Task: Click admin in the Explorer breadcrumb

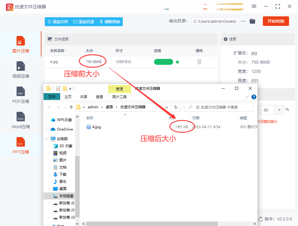Action: pyautogui.click(x=93, y=107)
